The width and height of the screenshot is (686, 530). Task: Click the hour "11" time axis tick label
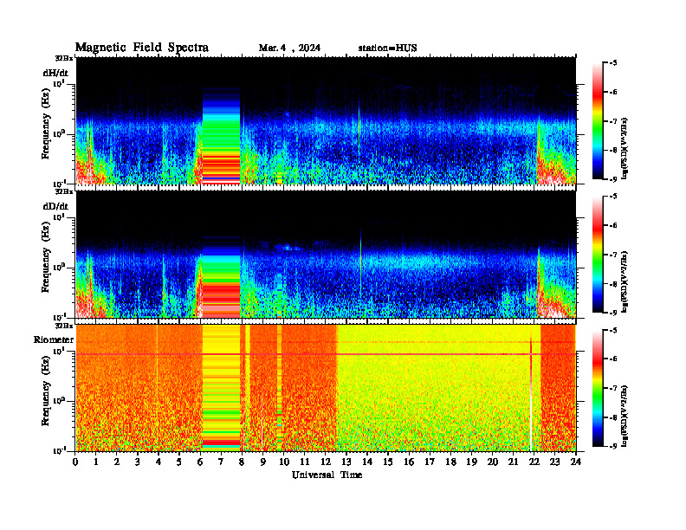point(305,462)
